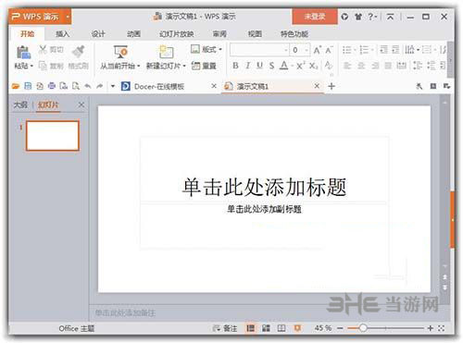
Task: Switch to Docer-在线模板 document tab
Action: (x=159, y=86)
